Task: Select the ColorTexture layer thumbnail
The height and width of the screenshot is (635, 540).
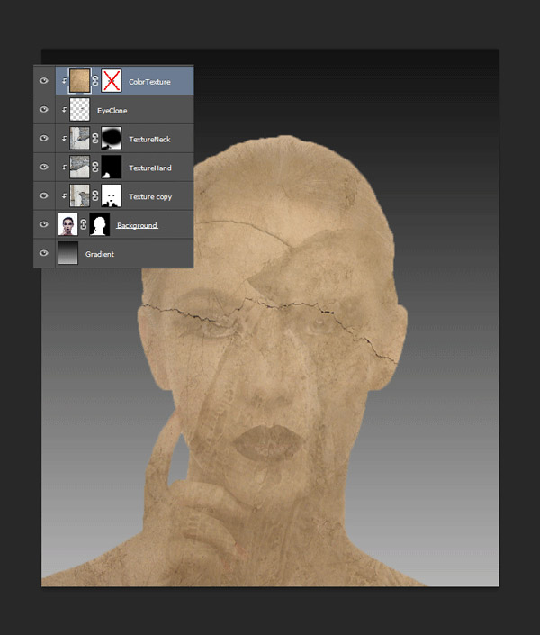Action: 80,81
